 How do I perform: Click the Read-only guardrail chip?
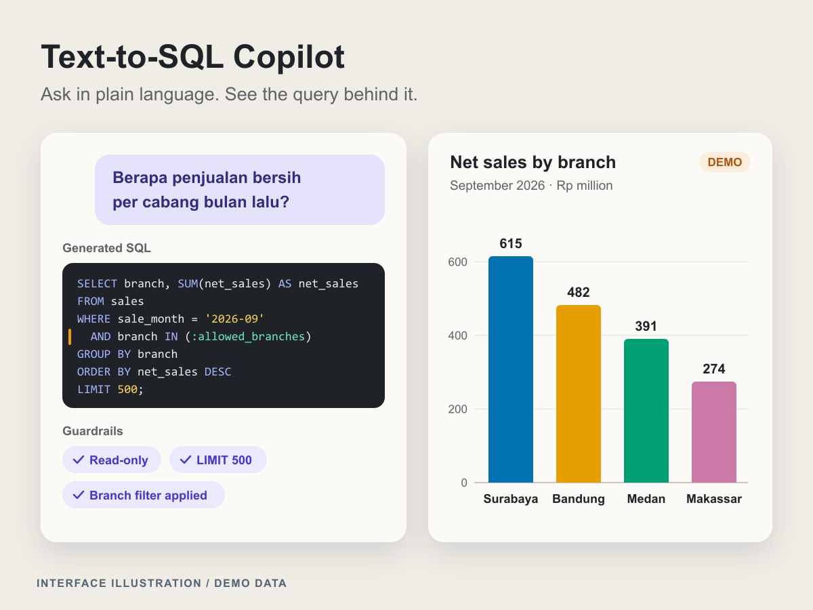[x=112, y=460]
